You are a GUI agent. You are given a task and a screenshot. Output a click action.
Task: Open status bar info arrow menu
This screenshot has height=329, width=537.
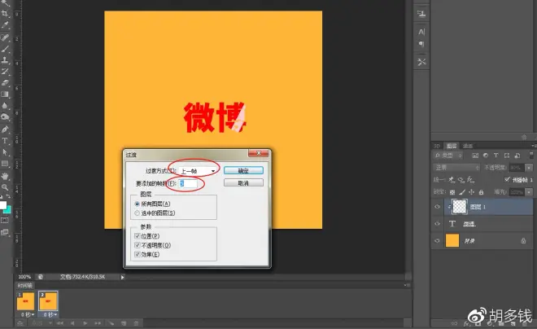pyautogui.click(x=122, y=277)
